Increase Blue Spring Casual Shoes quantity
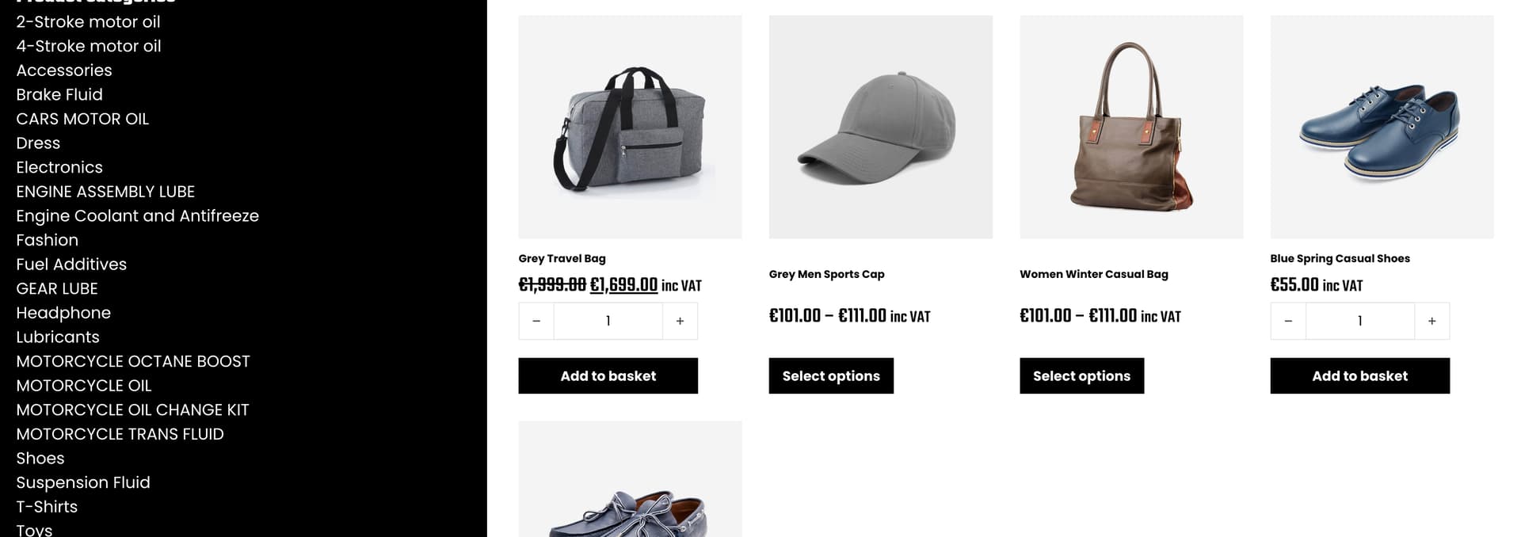This screenshot has height=537, width=1521. (1431, 321)
